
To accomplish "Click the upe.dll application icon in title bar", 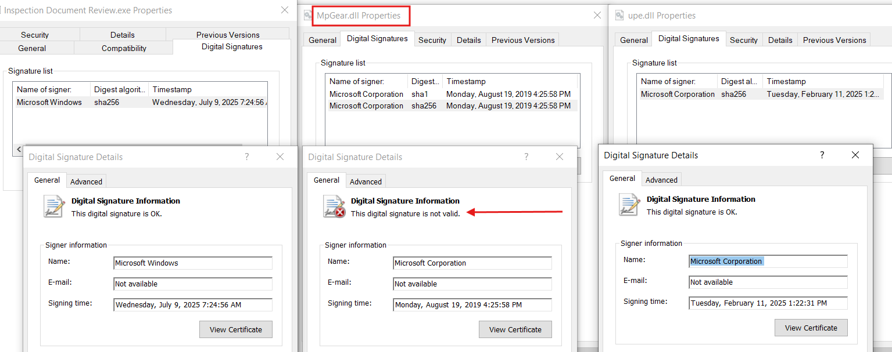I will tap(619, 15).
